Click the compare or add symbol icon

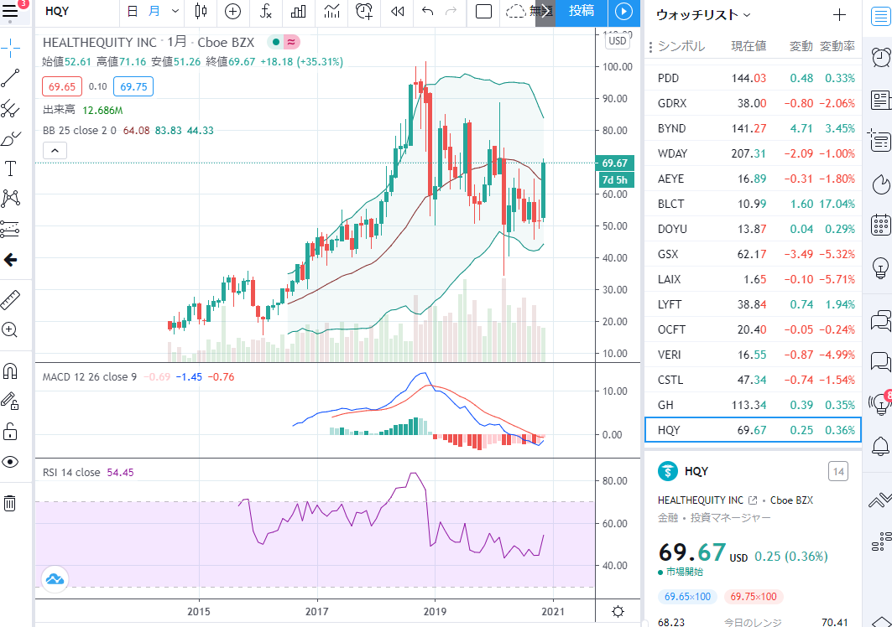(x=232, y=11)
